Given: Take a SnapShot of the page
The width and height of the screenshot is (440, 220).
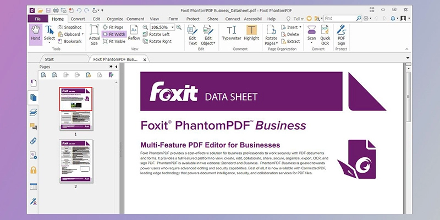Looking at the screenshot, I should tap(70, 27).
